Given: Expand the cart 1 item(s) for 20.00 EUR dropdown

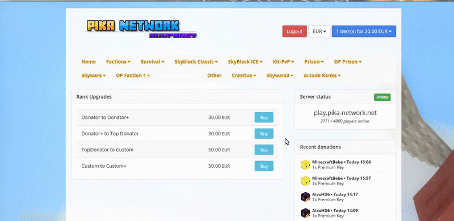Looking at the screenshot, I should [364, 31].
